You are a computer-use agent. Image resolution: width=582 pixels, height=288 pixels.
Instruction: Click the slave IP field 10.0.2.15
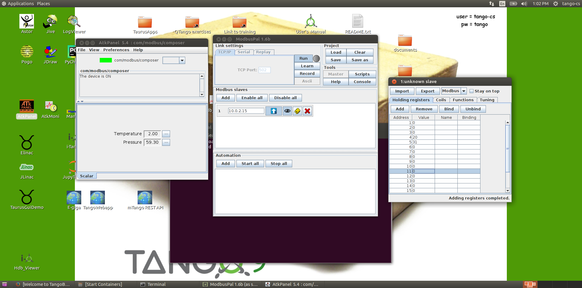[x=246, y=111]
